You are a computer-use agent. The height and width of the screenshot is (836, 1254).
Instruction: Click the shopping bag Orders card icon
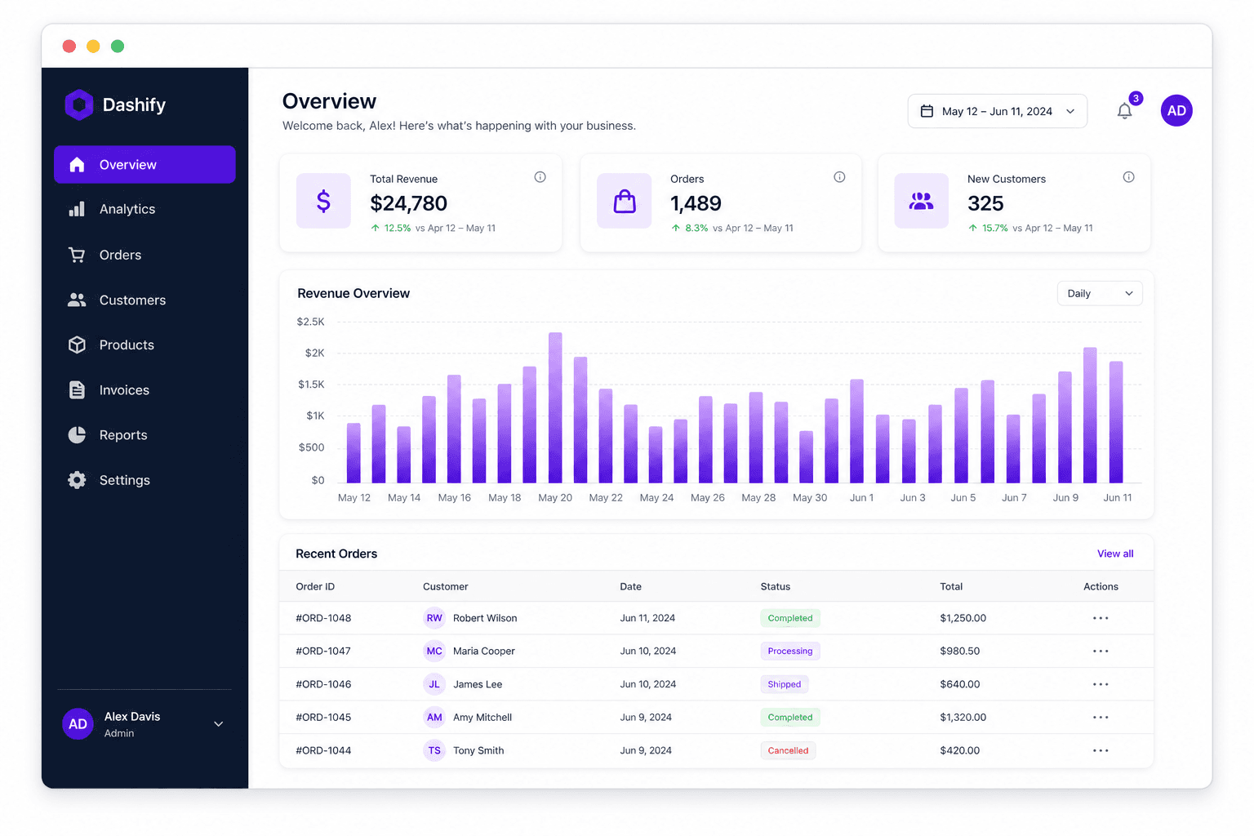625,201
